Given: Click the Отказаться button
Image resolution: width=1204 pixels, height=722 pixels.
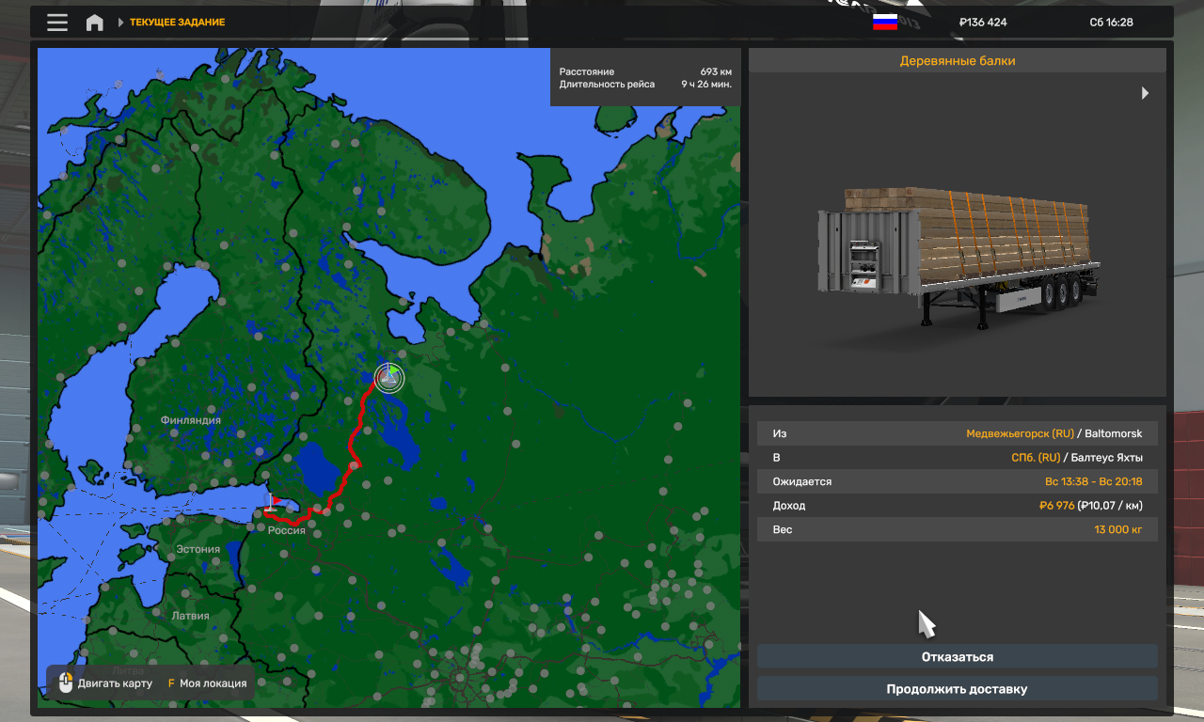Looking at the screenshot, I should point(958,657).
